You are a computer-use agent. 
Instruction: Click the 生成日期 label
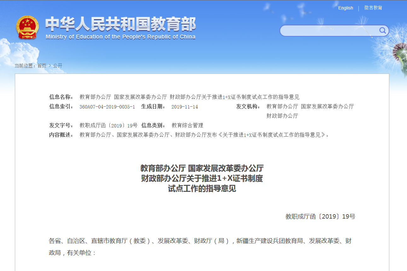153,107
